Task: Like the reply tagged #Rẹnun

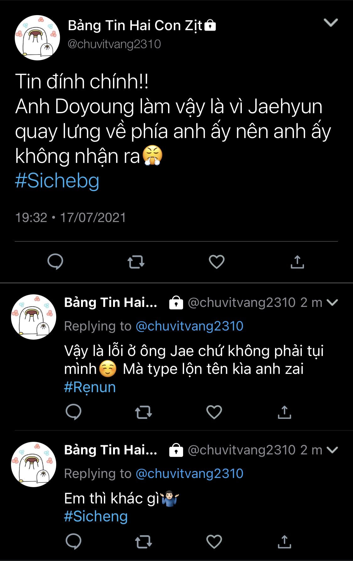Action: tap(214, 412)
